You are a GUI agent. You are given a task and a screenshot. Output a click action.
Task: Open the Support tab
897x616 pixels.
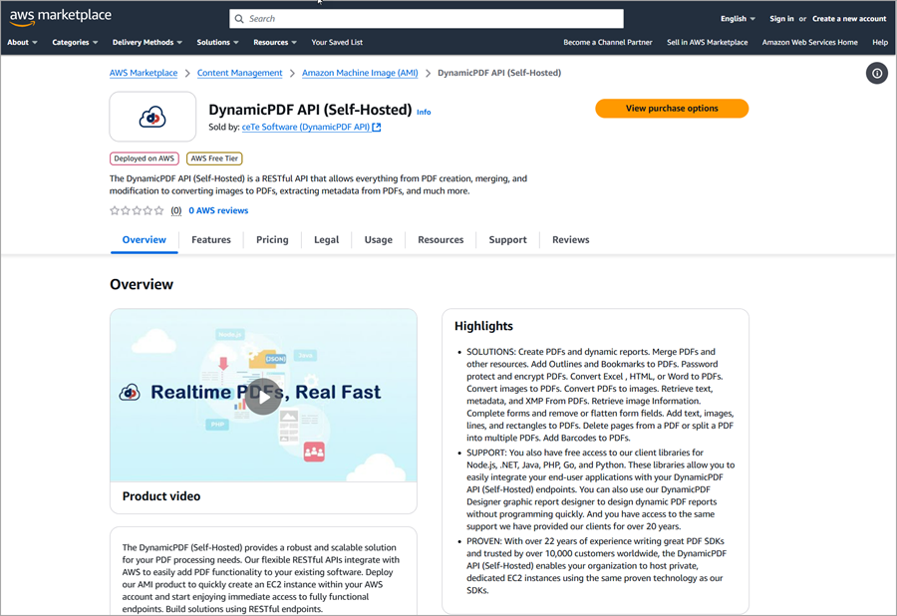coord(507,239)
